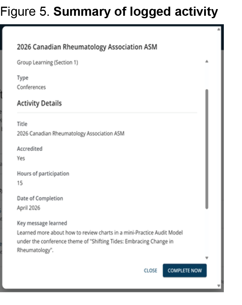Click the COMPLETE NOW button
This screenshot has width=242, height=305.
pyautogui.click(x=185, y=270)
